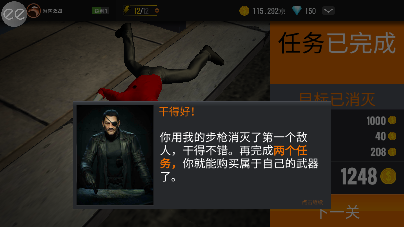404x227 pixels.
Task: Click the large coin beside 1248 total
Action: click(388, 176)
